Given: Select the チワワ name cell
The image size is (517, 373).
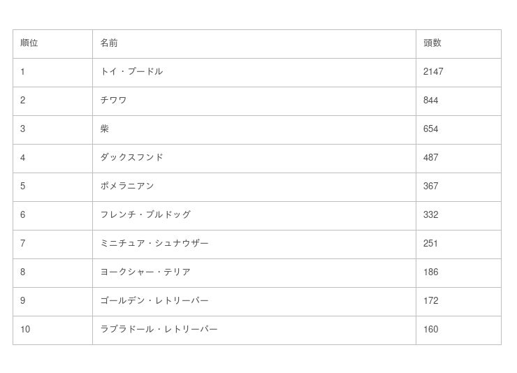Looking at the screenshot, I should pos(114,101).
